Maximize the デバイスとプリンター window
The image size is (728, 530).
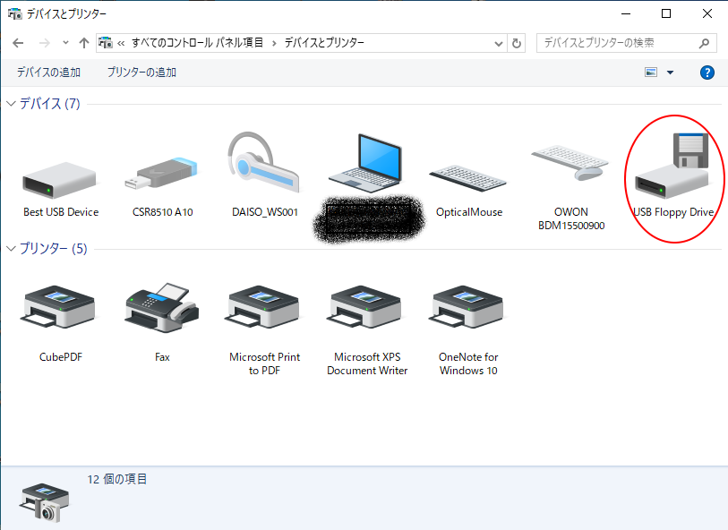coord(666,13)
